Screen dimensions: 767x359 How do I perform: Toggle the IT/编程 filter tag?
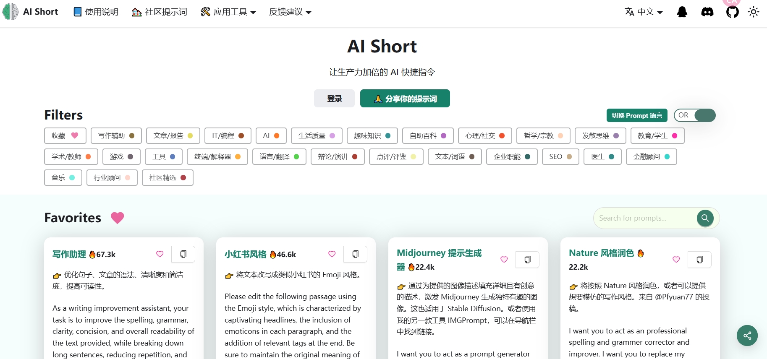tap(228, 136)
